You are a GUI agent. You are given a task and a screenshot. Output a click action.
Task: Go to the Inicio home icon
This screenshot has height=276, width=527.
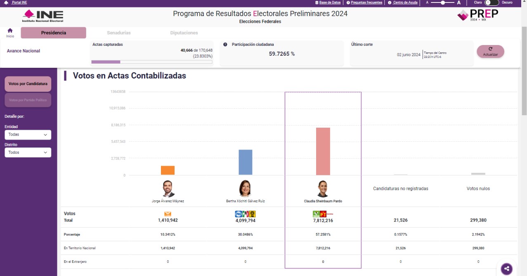(x=10, y=33)
